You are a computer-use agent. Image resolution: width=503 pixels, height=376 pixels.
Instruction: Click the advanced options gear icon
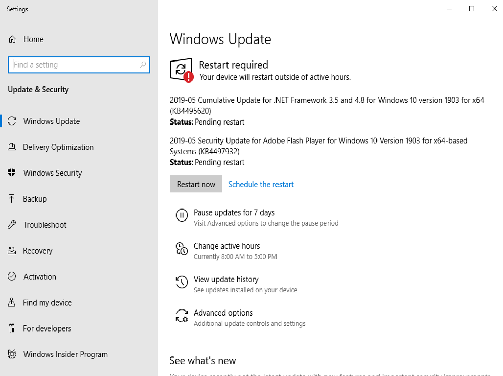pos(182,316)
